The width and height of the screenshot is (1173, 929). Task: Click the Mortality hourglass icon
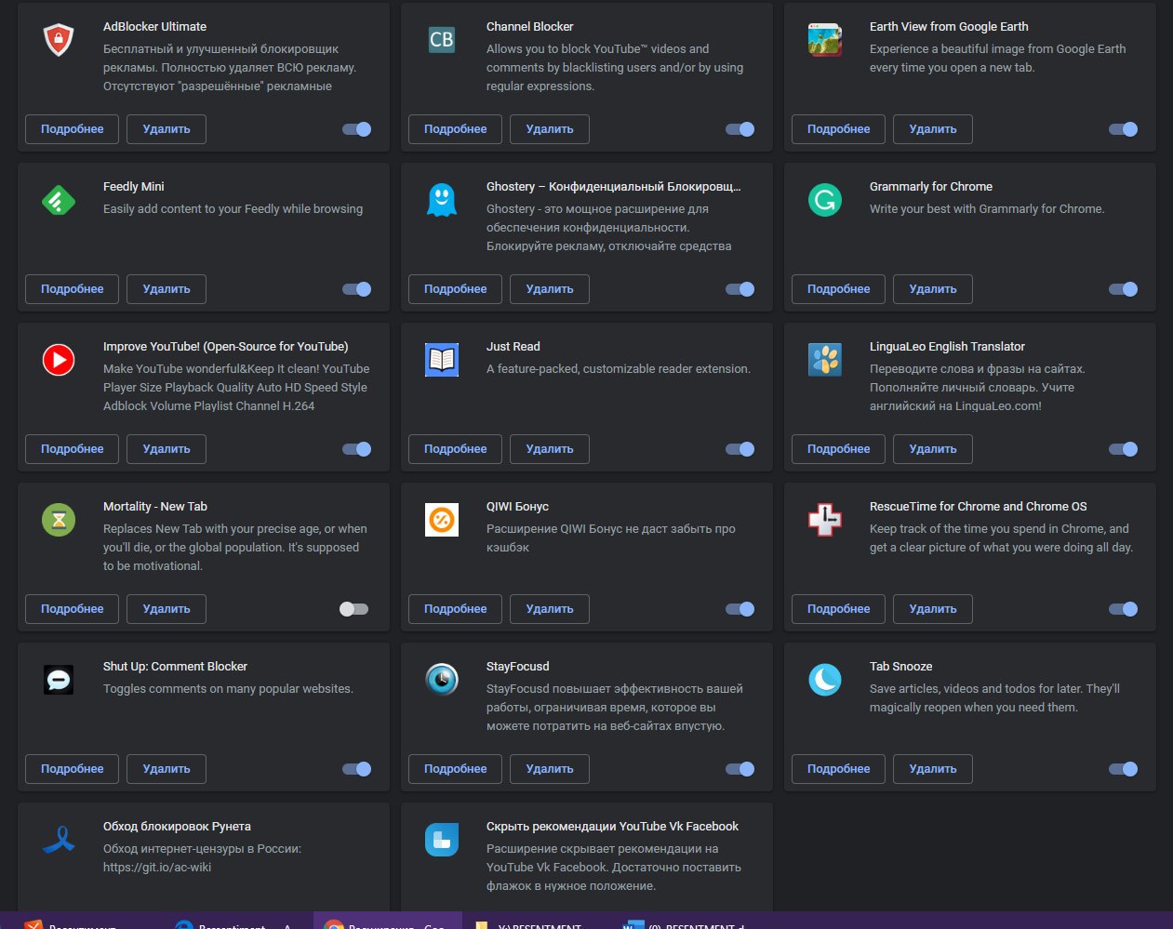pos(59,520)
